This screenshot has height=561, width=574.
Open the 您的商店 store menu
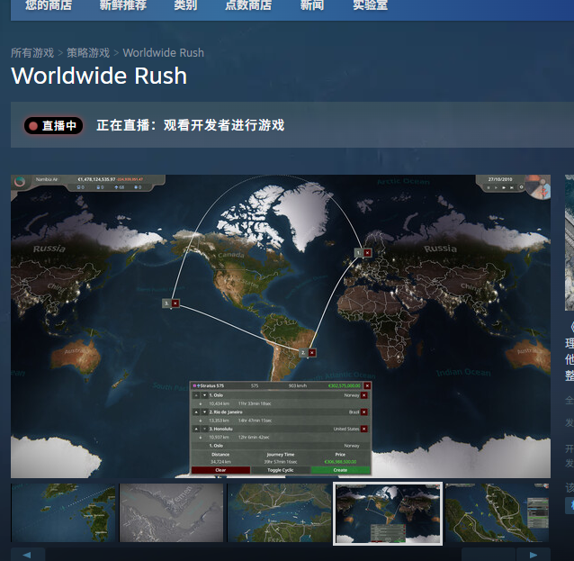[x=49, y=5]
